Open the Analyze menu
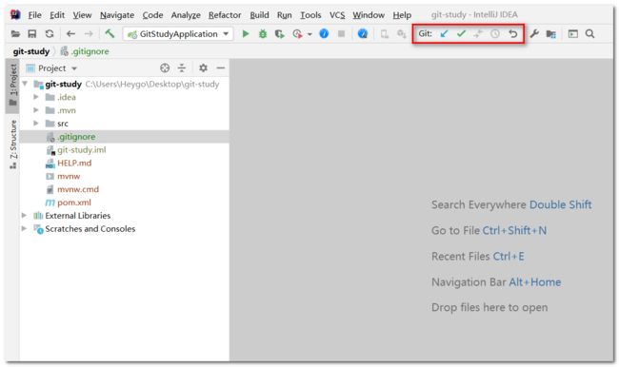Screen dimensions: 619x367 tap(186, 15)
